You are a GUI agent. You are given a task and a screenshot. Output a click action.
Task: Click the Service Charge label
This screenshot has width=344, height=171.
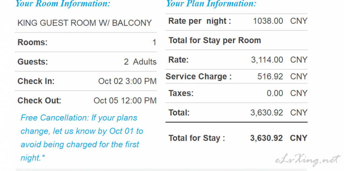(198, 76)
